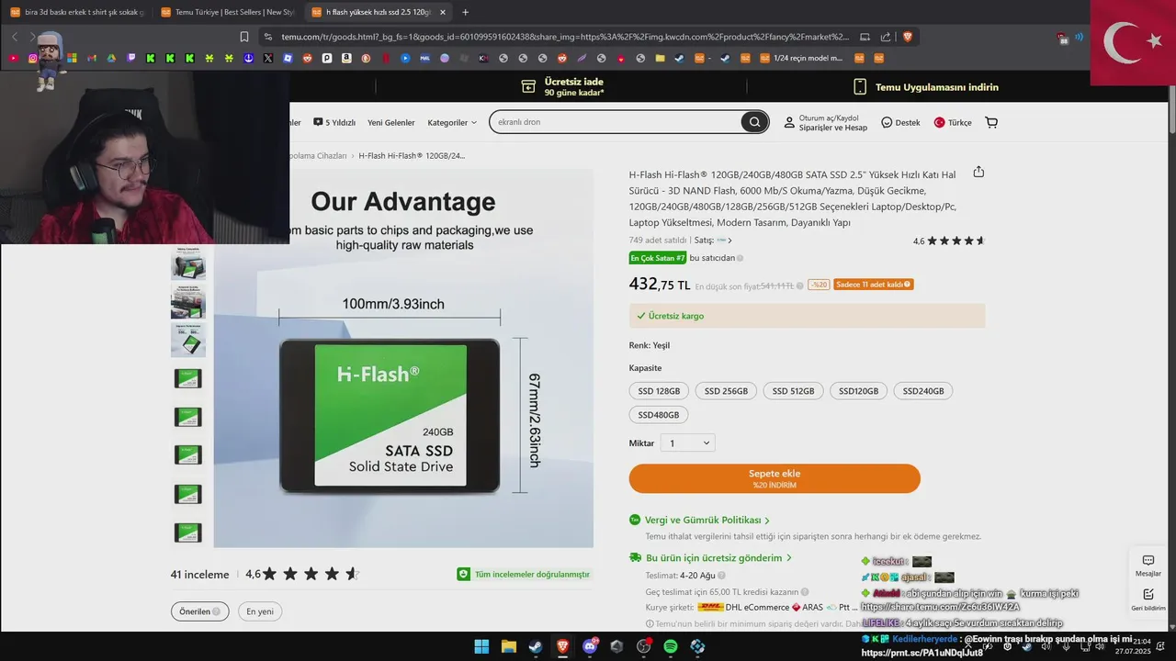This screenshot has height=661, width=1176.
Task: Open the Türkçe language selector
Action: click(x=953, y=122)
